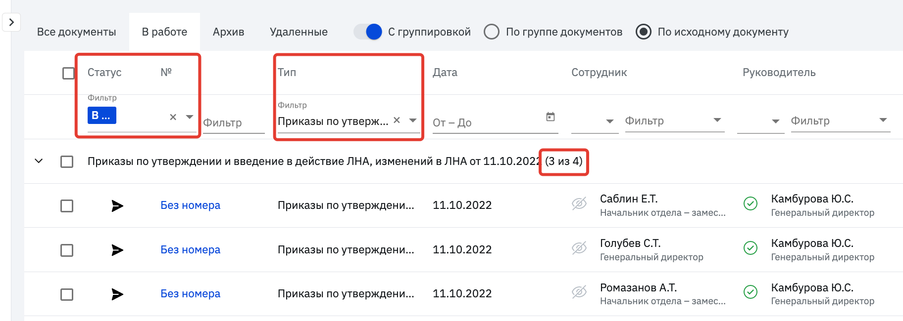This screenshot has height=321, width=903.
Task: Check the select-all checkbox in the header
Action: [x=69, y=73]
